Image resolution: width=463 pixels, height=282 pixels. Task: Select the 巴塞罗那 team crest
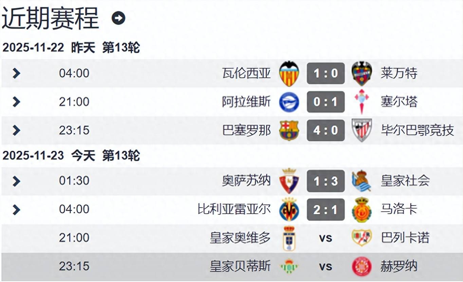pos(289,130)
